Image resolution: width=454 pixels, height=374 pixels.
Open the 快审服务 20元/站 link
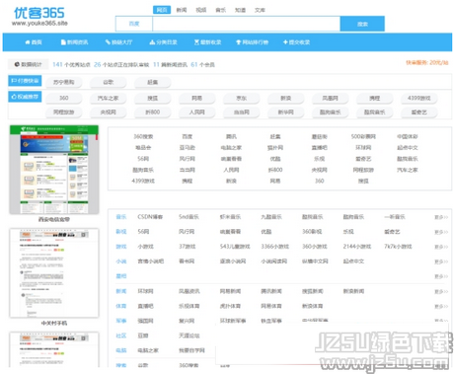coord(427,62)
